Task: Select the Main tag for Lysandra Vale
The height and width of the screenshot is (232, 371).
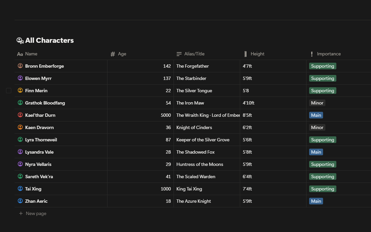Action: point(316,152)
